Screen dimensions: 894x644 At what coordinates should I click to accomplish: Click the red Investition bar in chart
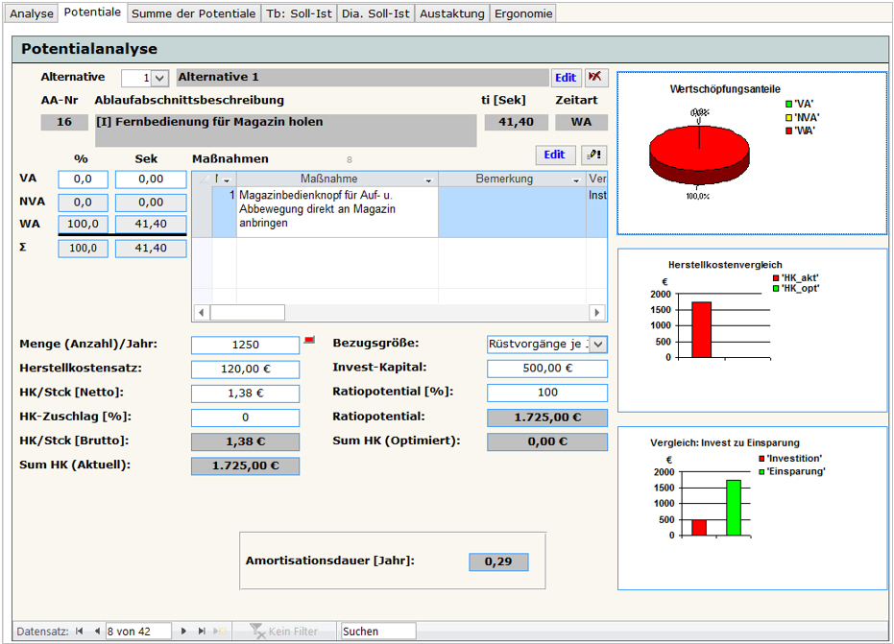tap(699, 528)
